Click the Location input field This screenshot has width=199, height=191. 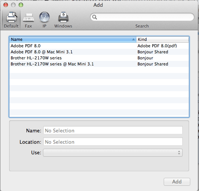pos(113,141)
